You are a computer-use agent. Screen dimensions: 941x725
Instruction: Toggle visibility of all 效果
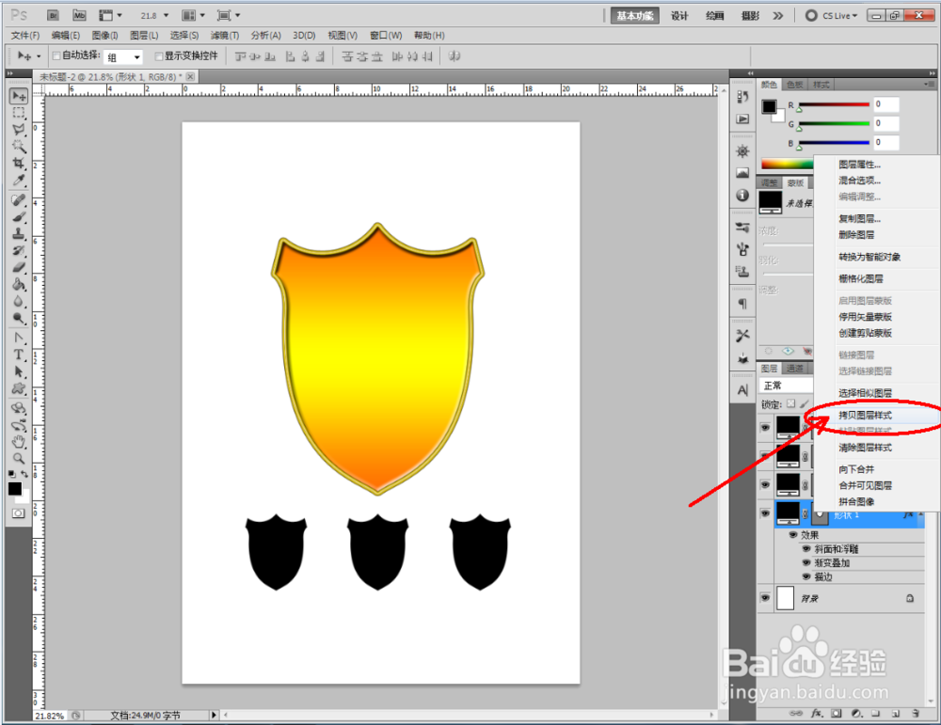coord(793,534)
